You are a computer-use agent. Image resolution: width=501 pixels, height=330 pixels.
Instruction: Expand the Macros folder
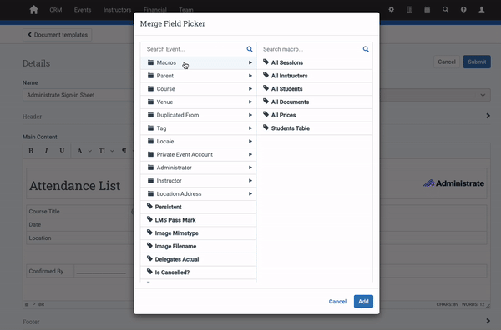pyautogui.click(x=198, y=62)
